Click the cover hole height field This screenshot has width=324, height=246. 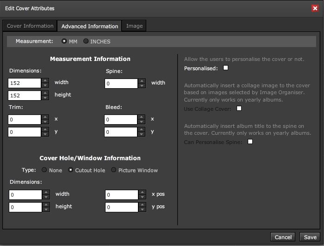[25, 207]
